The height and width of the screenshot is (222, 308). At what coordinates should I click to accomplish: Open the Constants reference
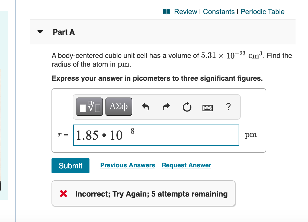tap(219, 12)
